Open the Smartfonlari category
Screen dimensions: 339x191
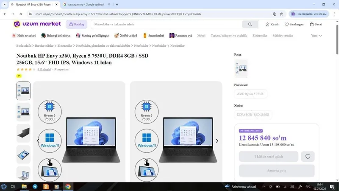[x=153, y=36]
